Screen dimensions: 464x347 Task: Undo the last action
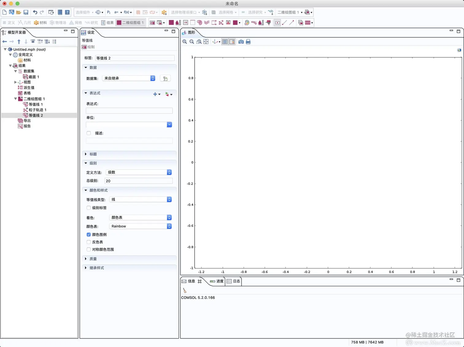point(35,12)
